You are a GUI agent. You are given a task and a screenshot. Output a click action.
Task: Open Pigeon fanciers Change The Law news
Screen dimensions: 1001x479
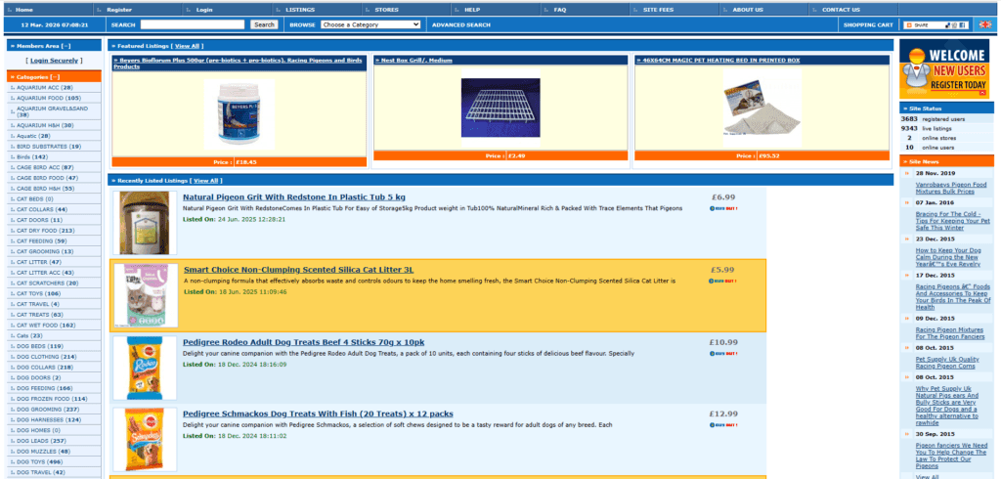tap(951, 456)
